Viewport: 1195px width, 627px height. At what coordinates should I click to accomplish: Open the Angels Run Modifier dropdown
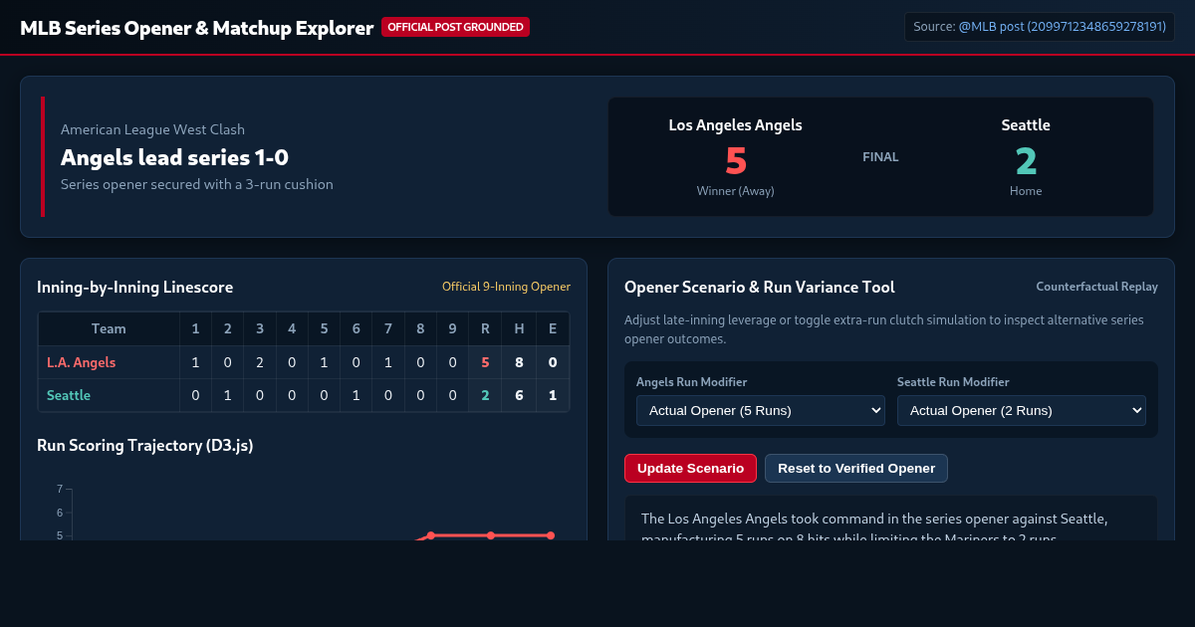point(761,410)
